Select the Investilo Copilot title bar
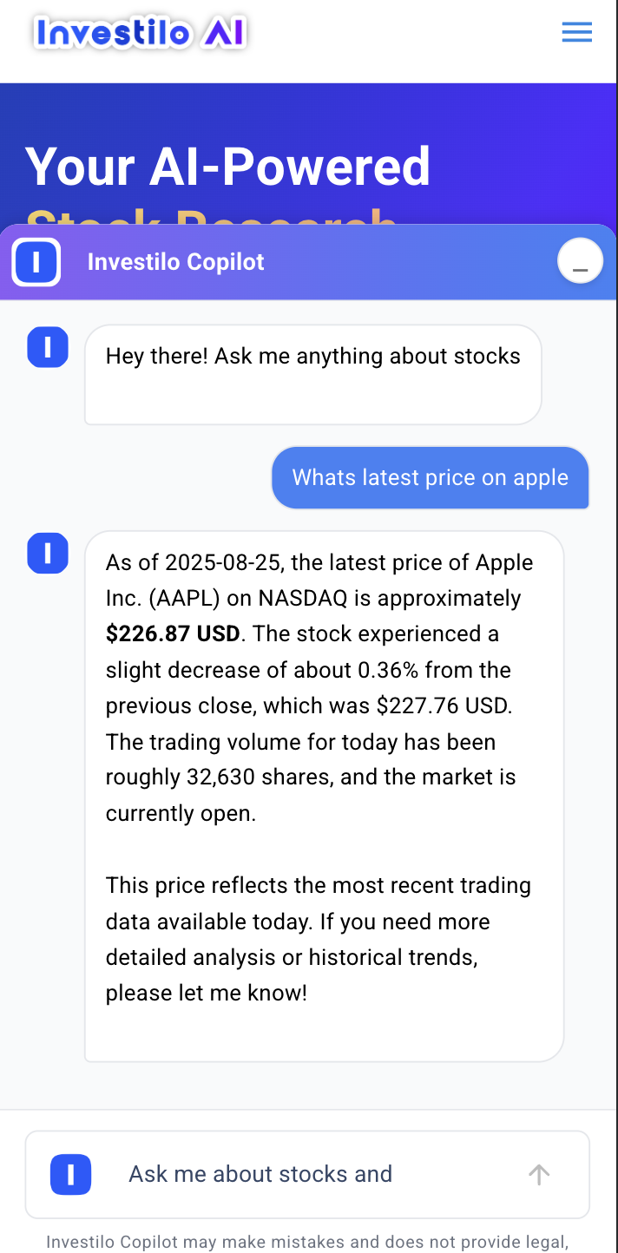The width and height of the screenshot is (618, 1253). 176,261
